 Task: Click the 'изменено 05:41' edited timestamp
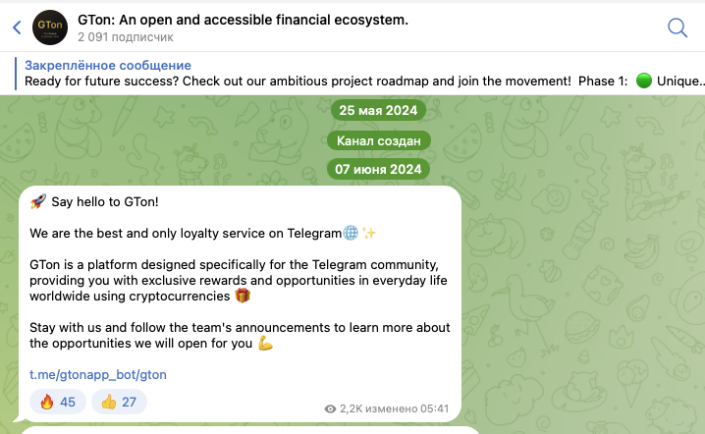[407, 408]
